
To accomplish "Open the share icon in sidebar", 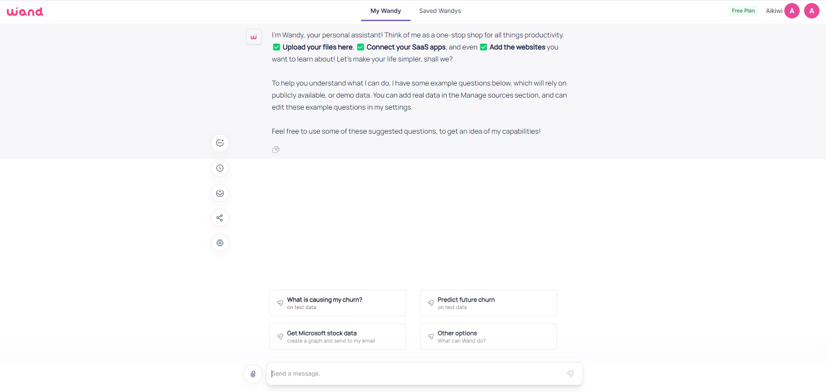I will tap(220, 218).
